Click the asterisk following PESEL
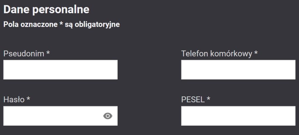Screen dimensions: 299x135 click(208, 99)
